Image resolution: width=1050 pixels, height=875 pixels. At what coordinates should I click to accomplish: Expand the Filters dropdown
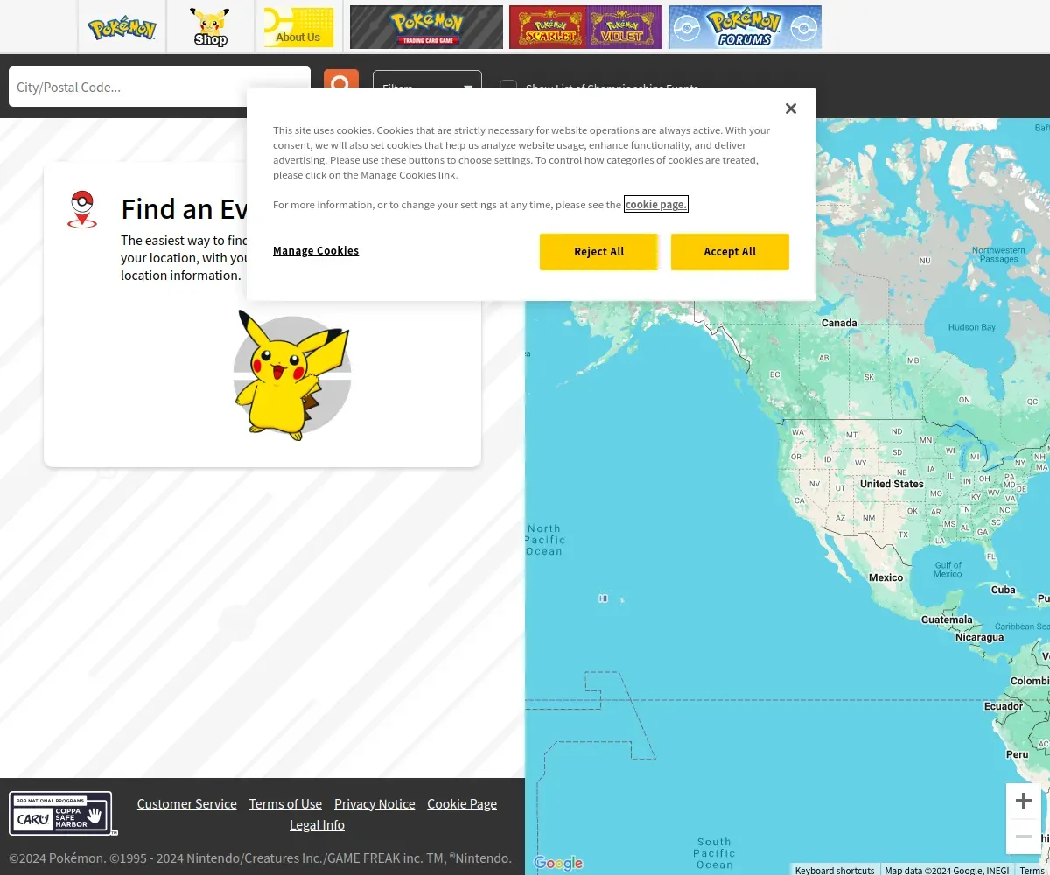click(x=427, y=80)
